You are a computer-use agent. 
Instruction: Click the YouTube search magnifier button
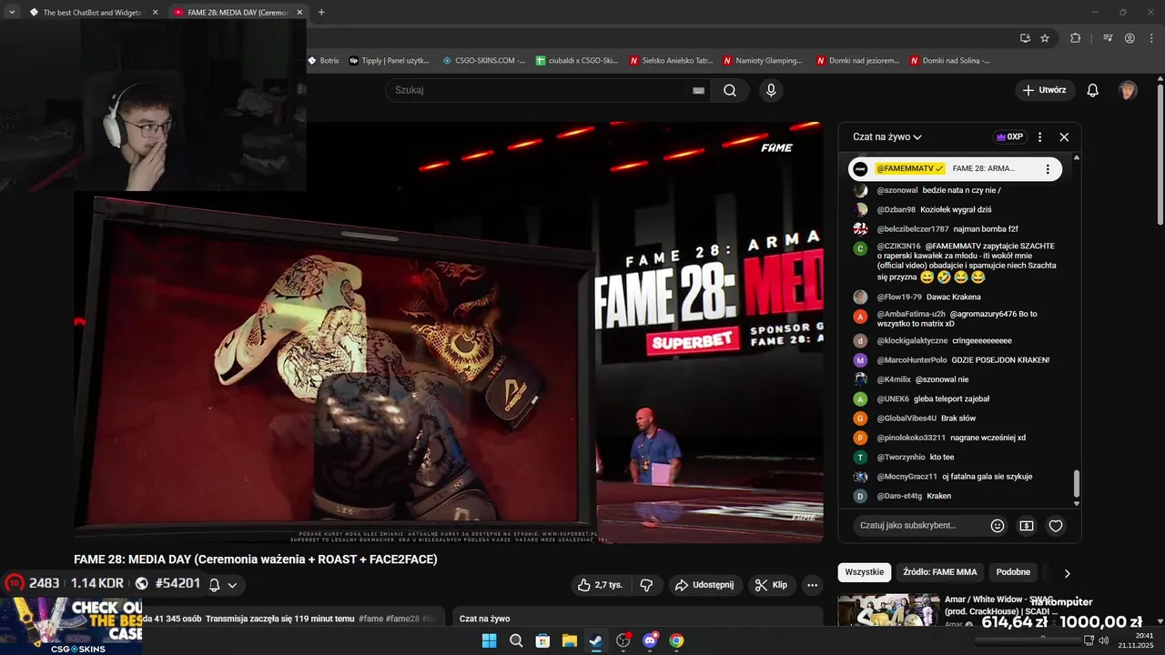tap(730, 90)
